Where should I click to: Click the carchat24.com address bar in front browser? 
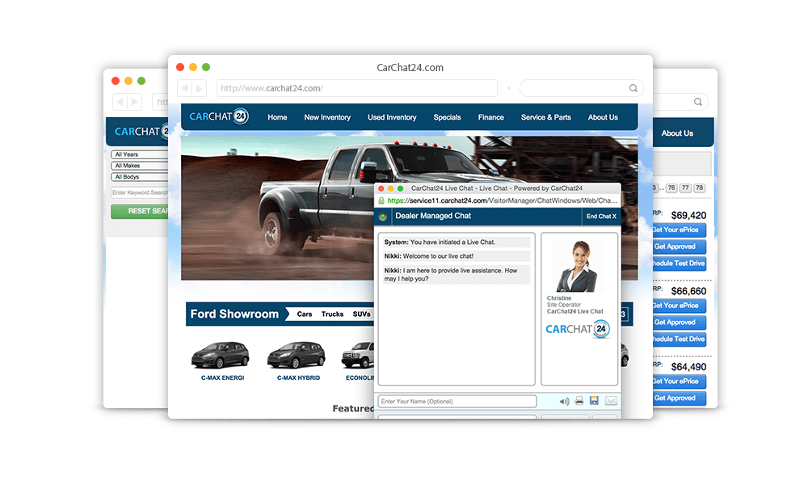[356, 88]
